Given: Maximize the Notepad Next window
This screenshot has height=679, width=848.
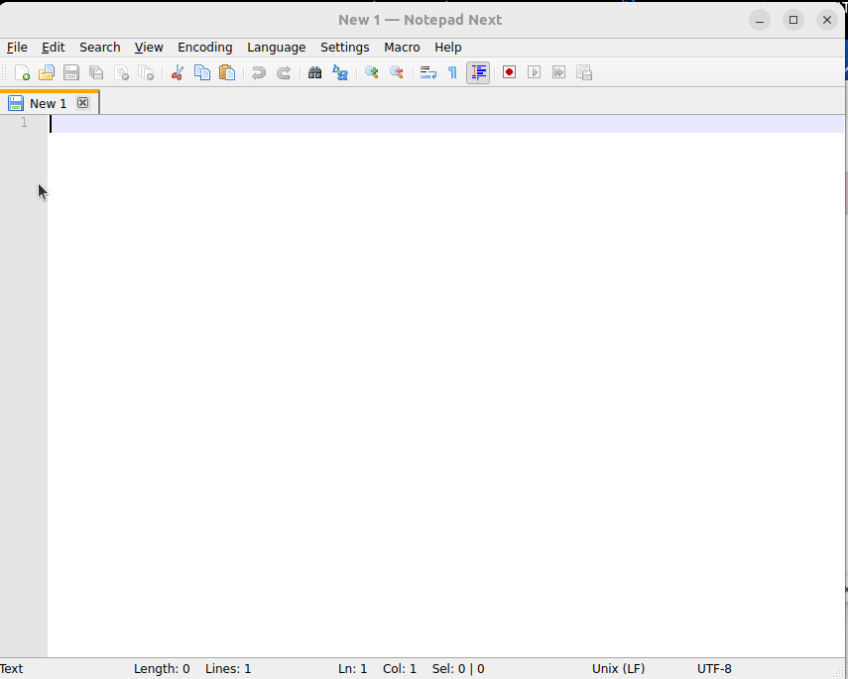Looking at the screenshot, I should point(792,20).
